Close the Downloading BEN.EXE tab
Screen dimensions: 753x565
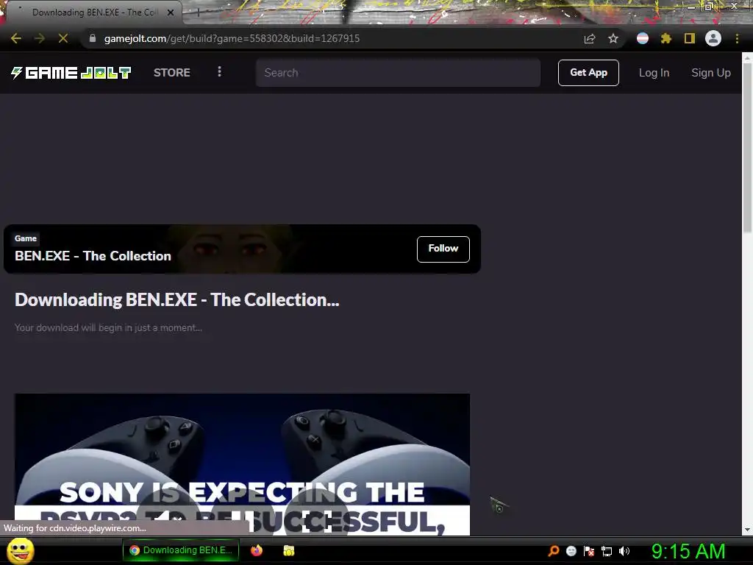point(171,13)
